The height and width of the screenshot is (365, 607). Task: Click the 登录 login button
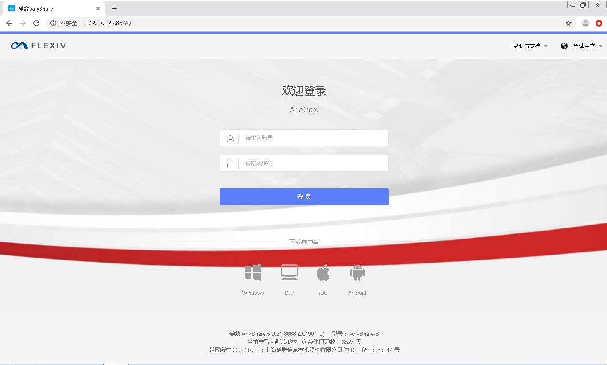point(304,197)
